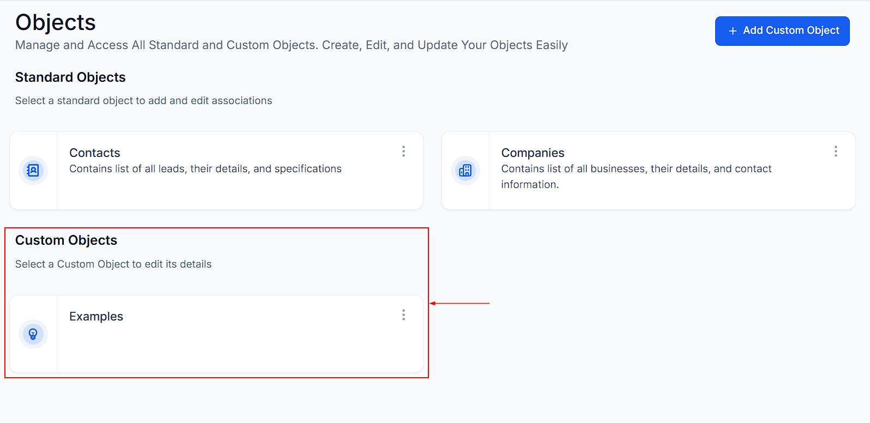Viewport: 870px width, 423px height.
Task: Open the Contacts standard object title
Action: tap(94, 153)
